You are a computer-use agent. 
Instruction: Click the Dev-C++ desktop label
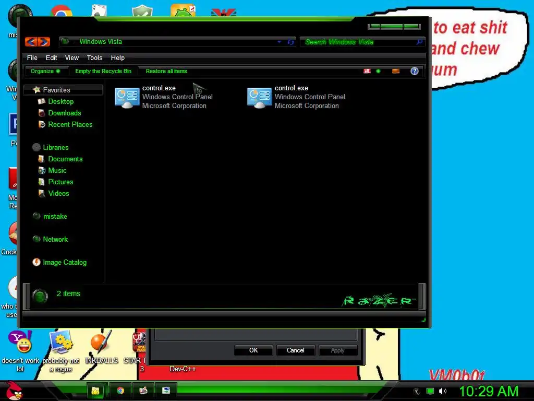pyautogui.click(x=183, y=369)
